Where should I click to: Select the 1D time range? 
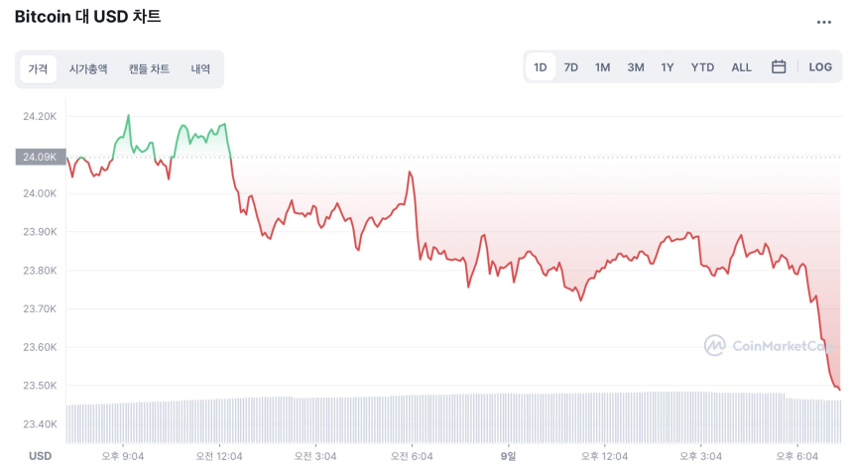[x=541, y=67]
